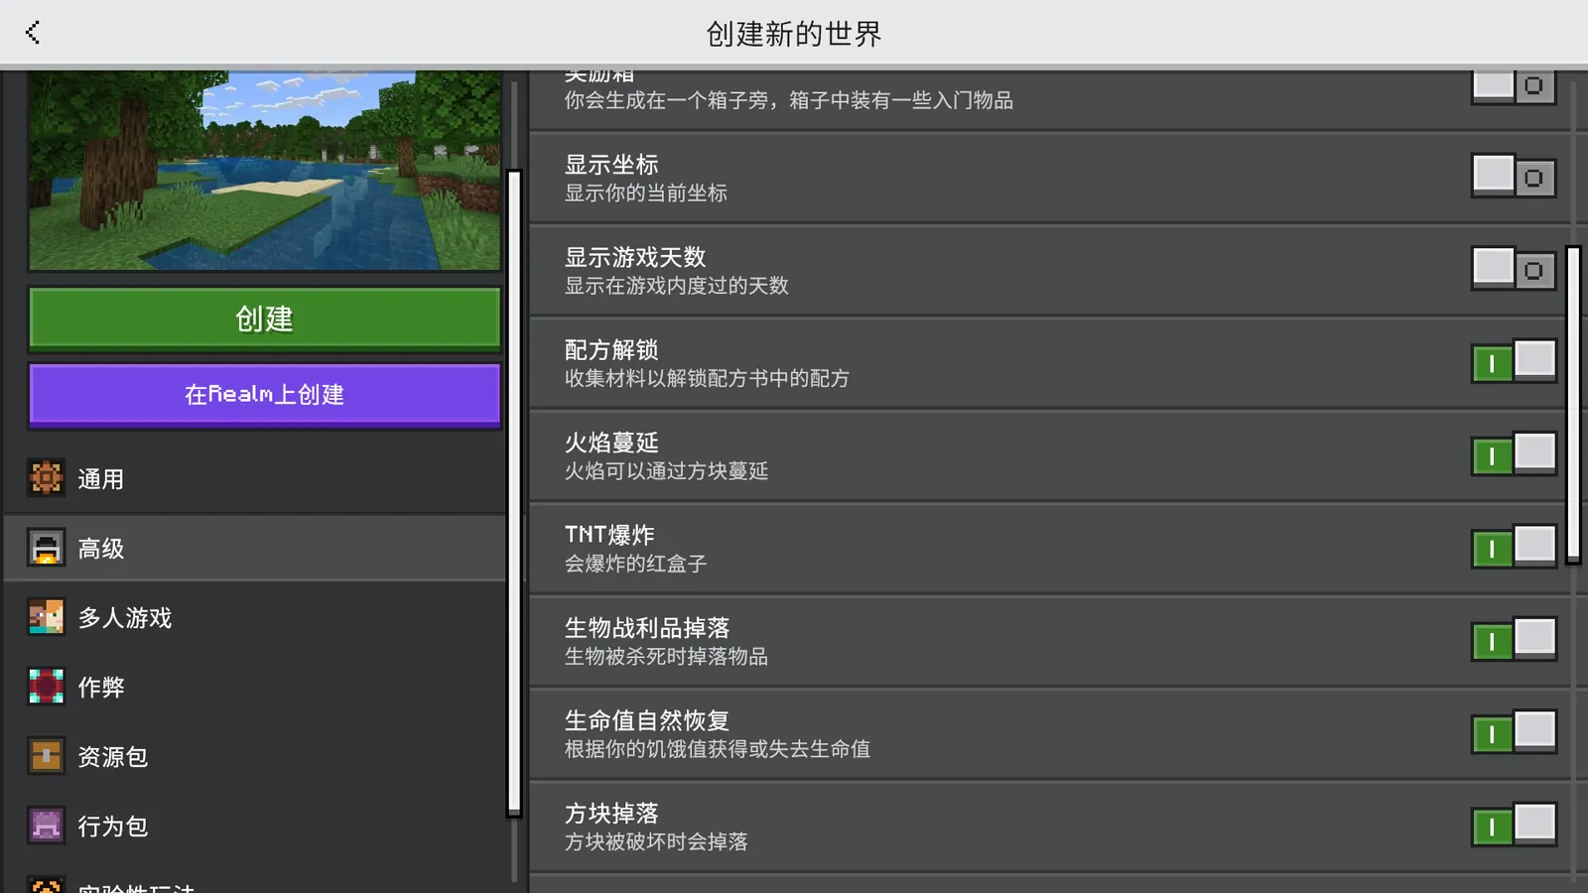Click the furnace icon beside 高级

(46, 548)
